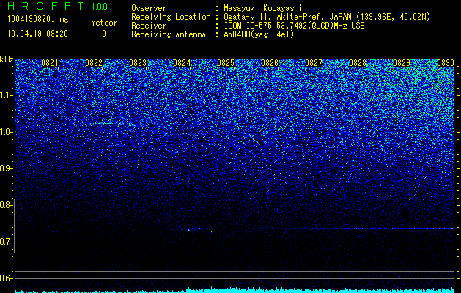Image resolution: width=461 pixels, height=293 pixels.
Task: Click the 0.7 kHz axis label
Action: click(6, 242)
